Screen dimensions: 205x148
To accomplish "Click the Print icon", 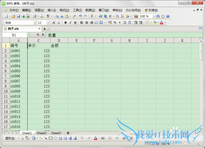I will tap(34, 16).
